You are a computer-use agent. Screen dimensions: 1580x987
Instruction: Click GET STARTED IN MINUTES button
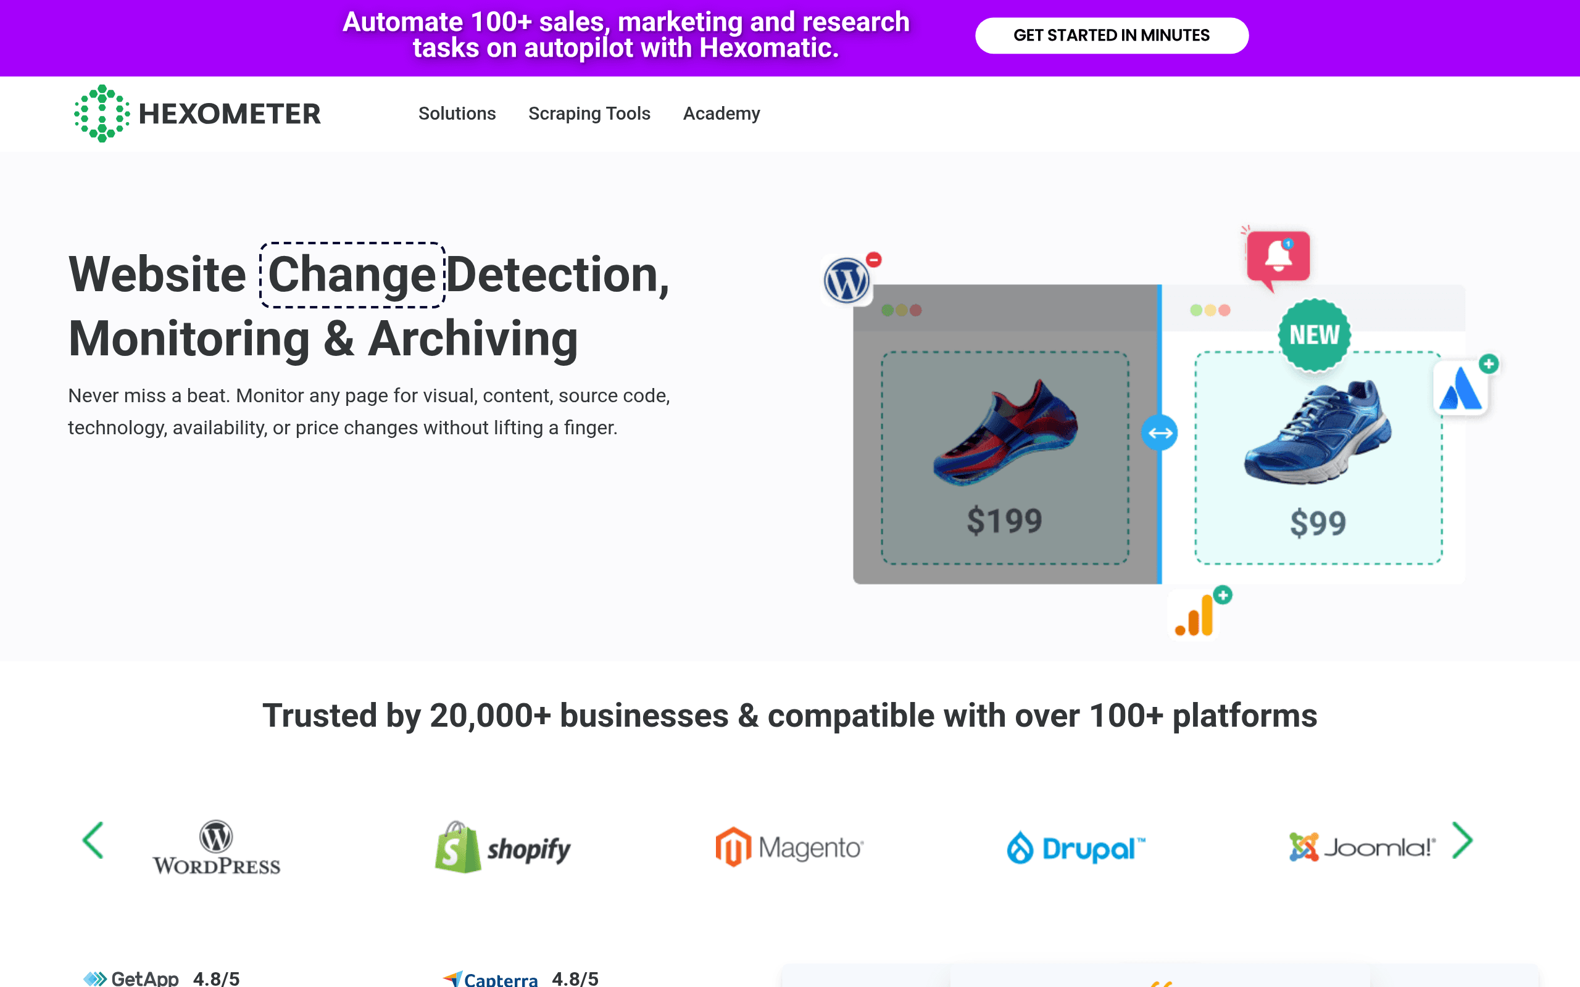coord(1112,35)
